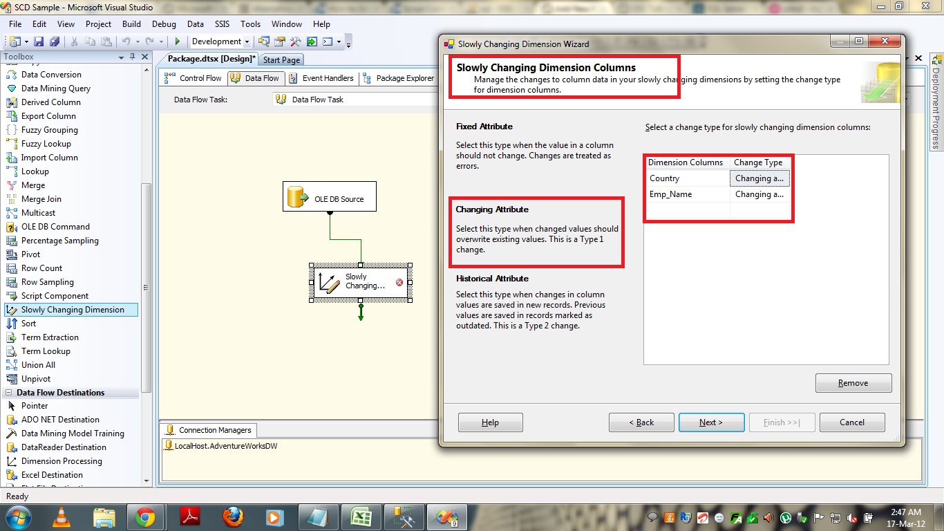Click the Save All toolbar icon
Image resolution: width=944 pixels, height=531 pixels.
pyautogui.click(x=53, y=41)
